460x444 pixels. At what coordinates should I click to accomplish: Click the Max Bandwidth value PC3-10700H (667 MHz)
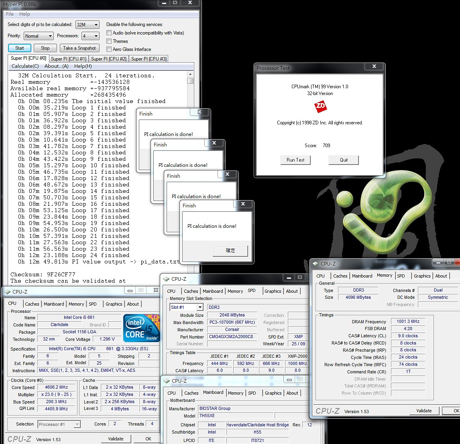point(232,322)
